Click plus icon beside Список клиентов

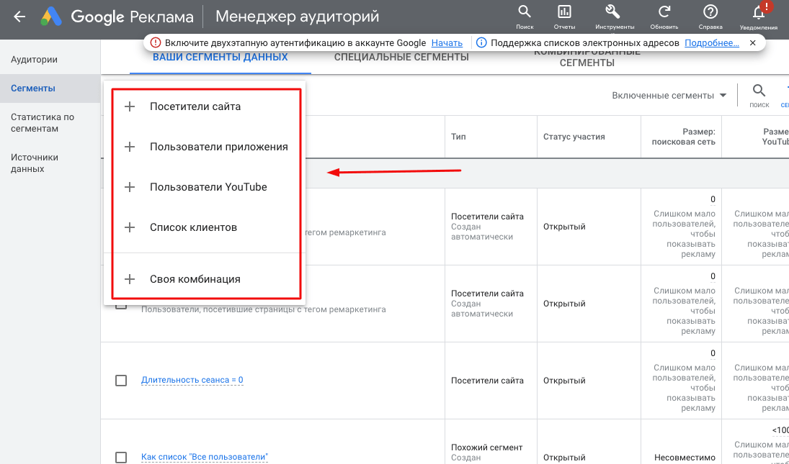[130, 227]
